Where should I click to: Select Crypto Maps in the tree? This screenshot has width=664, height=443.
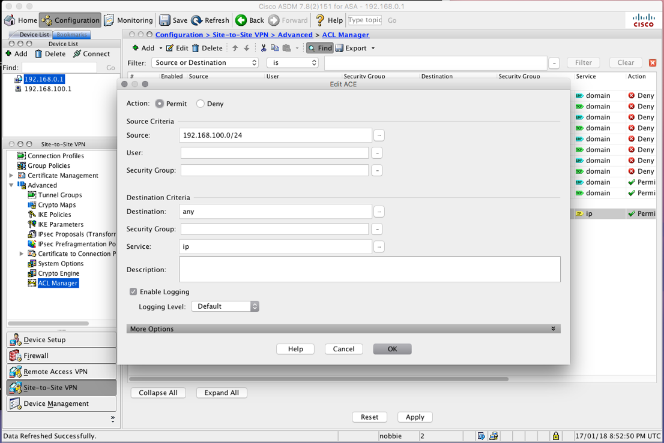(57, 205)
